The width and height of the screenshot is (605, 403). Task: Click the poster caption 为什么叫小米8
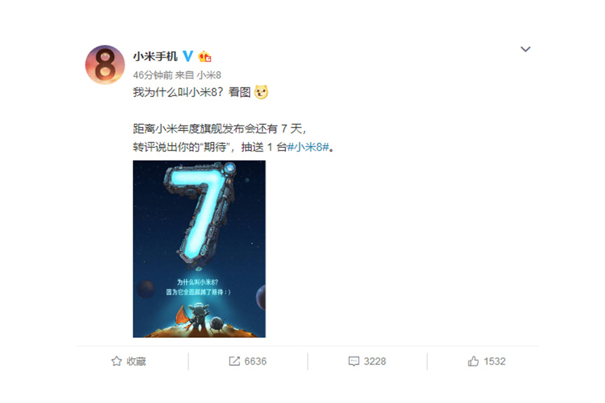point(198,282)
